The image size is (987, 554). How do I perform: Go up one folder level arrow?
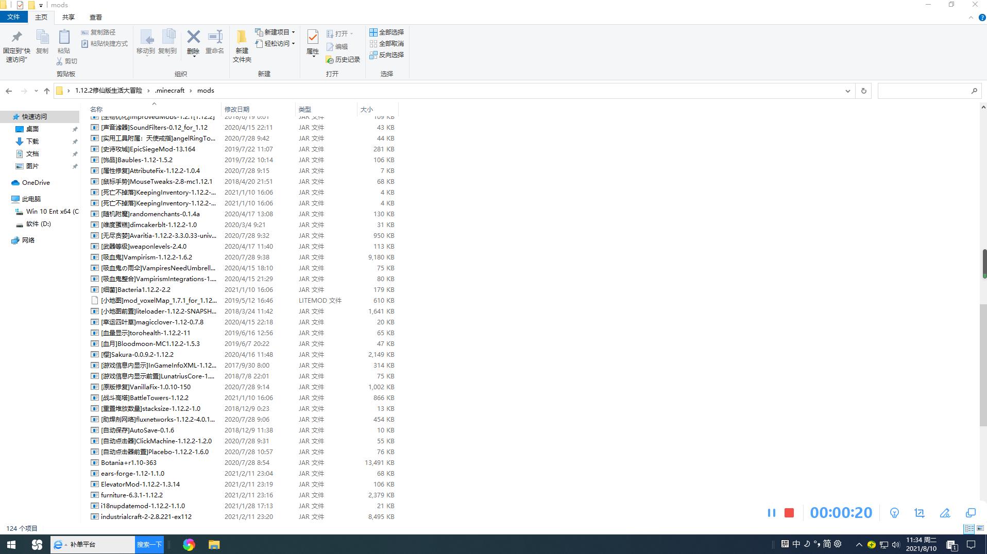(x=47, y=91)
